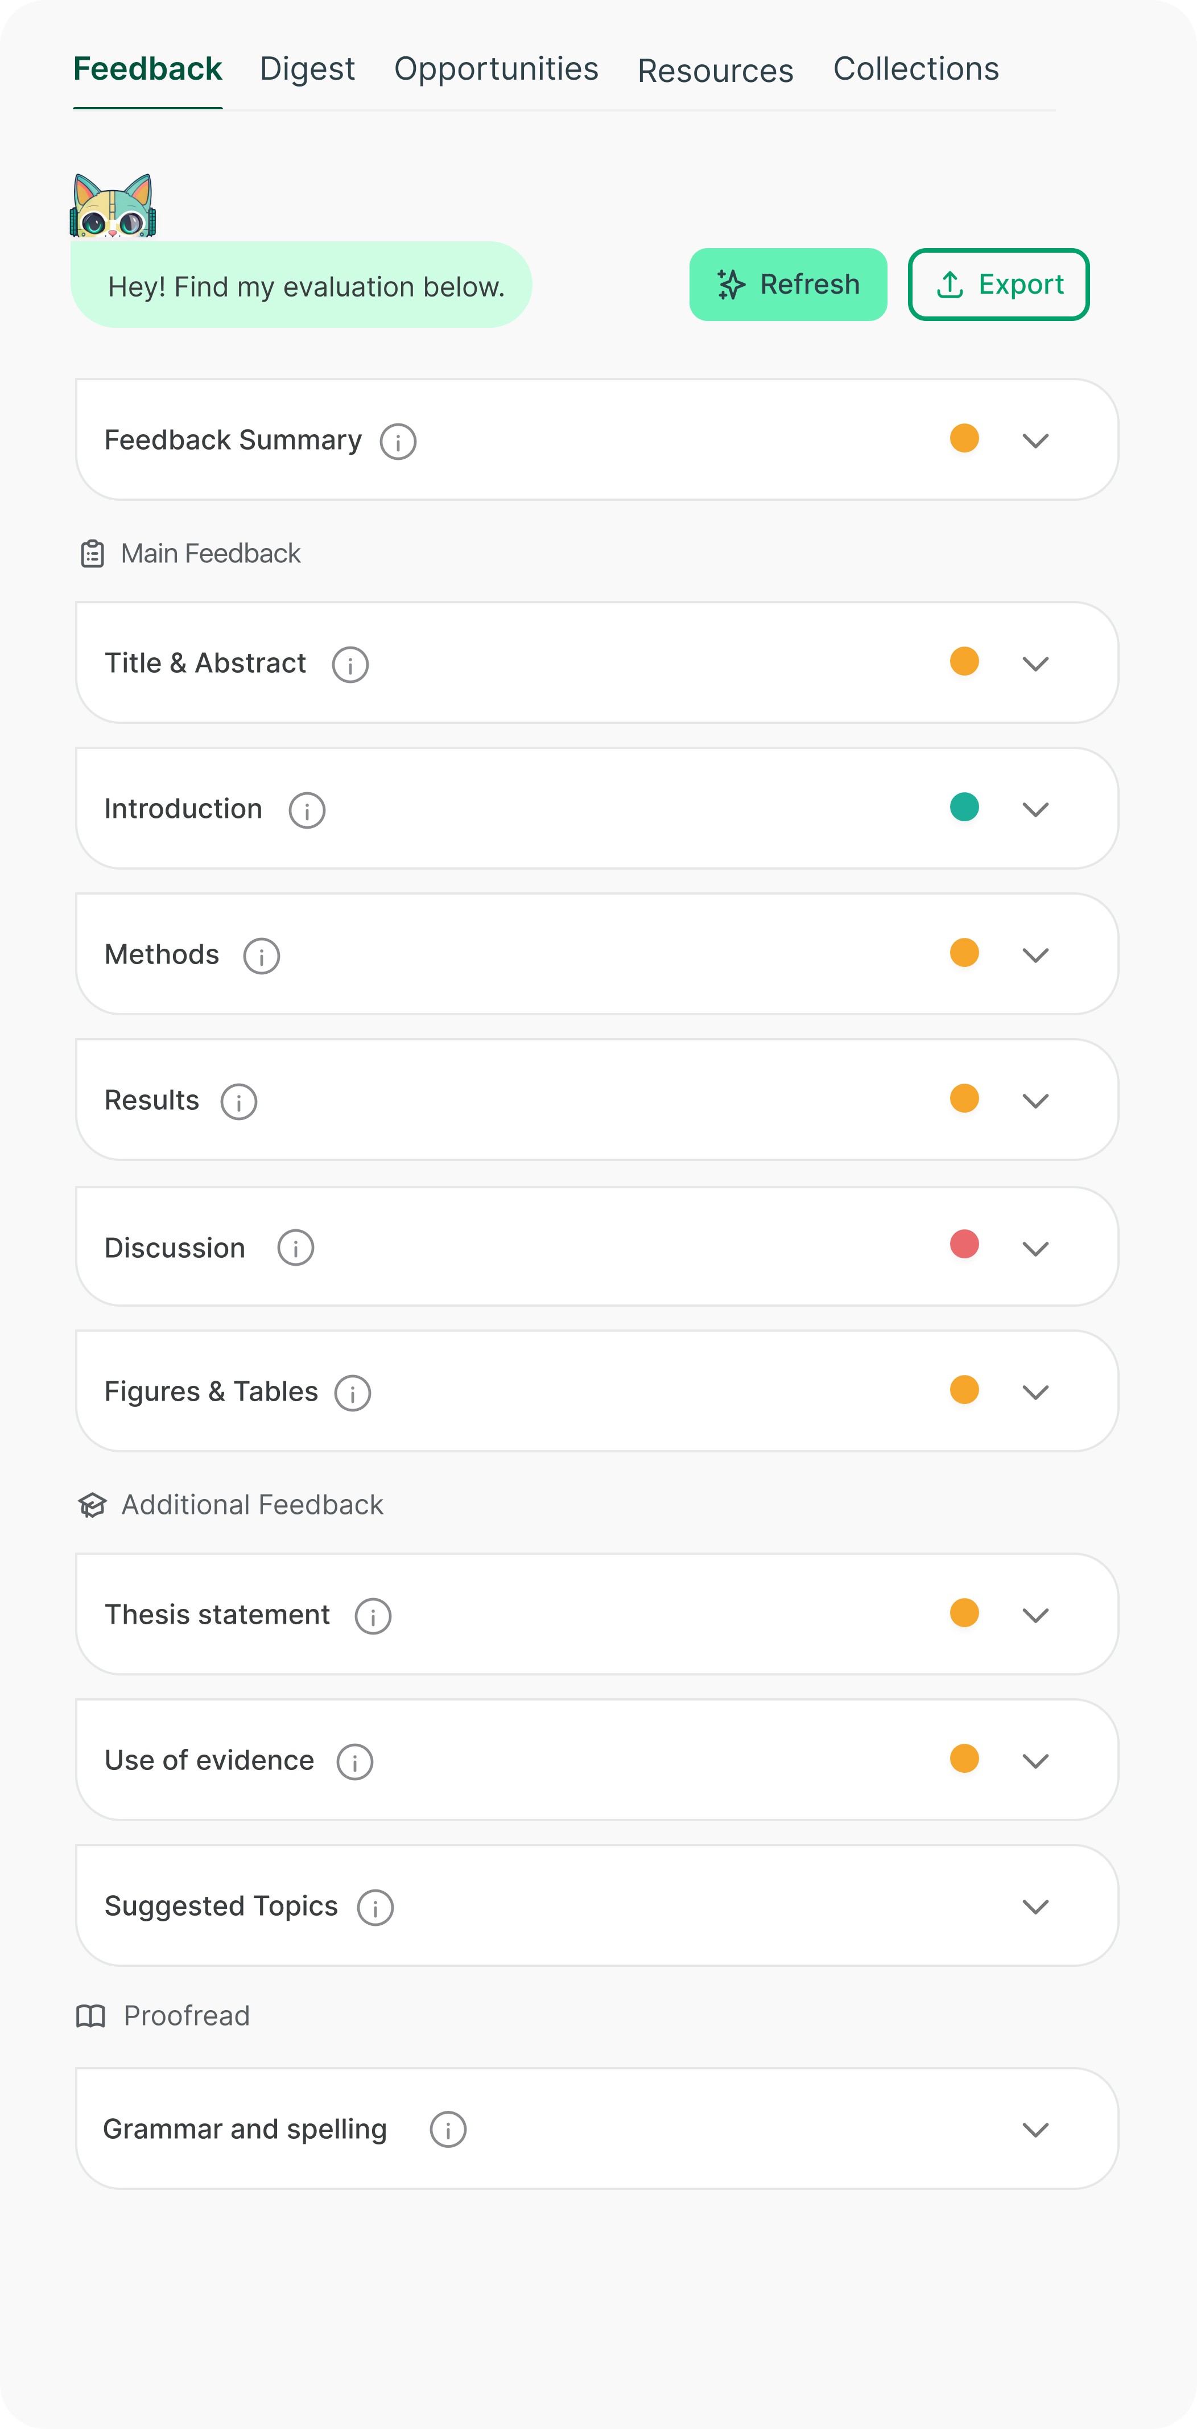Expand the Suggested Topics section
The image size is (1197, 2429).
pos(1035,1908)
